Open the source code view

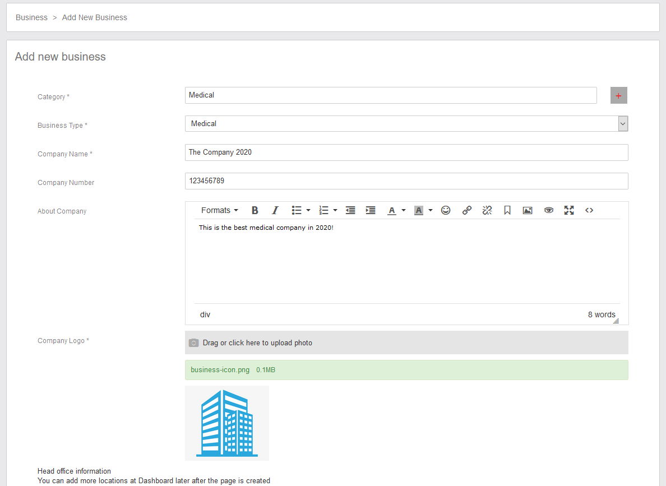point(589,210)
